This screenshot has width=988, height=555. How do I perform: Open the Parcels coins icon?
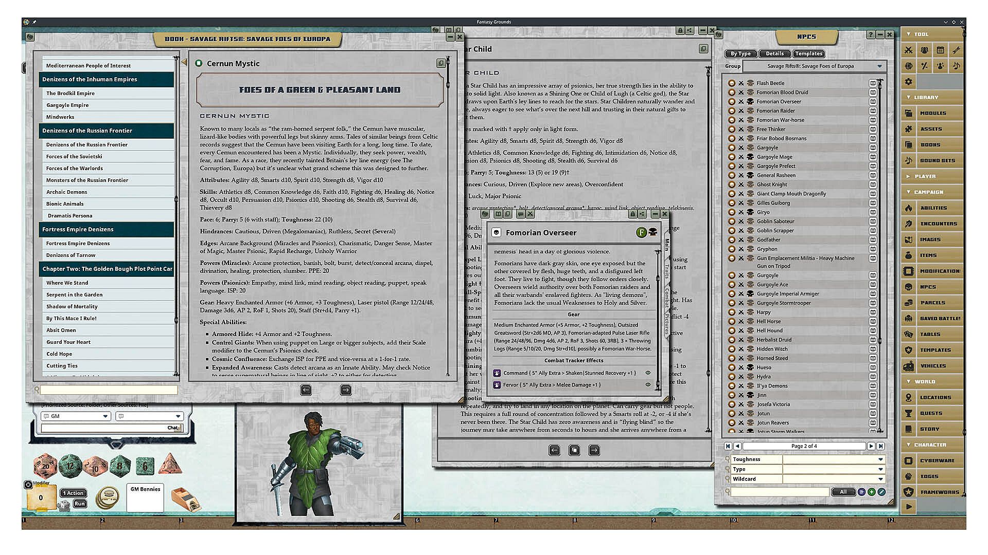click(909, 303)
